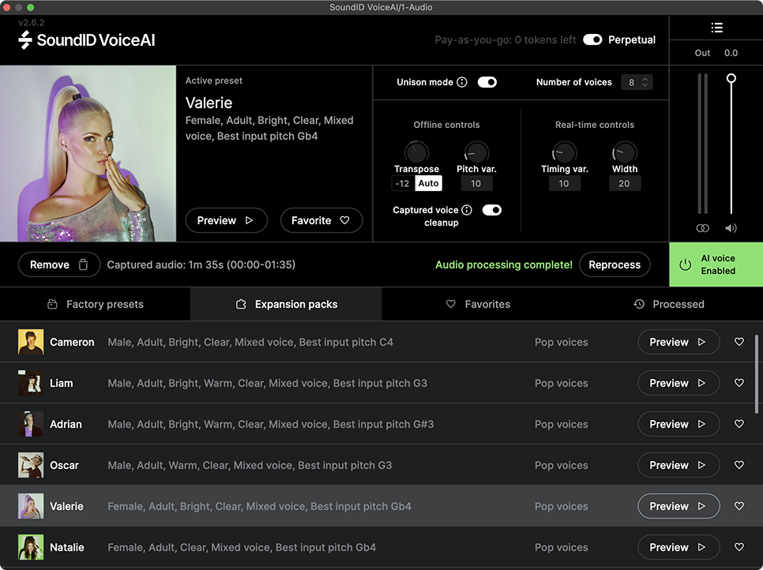The height and width of the screenshot is (570, 763).
Task: Click 'Pay-as-you-go: 0 tokens left' text
Action: point(505,40)
